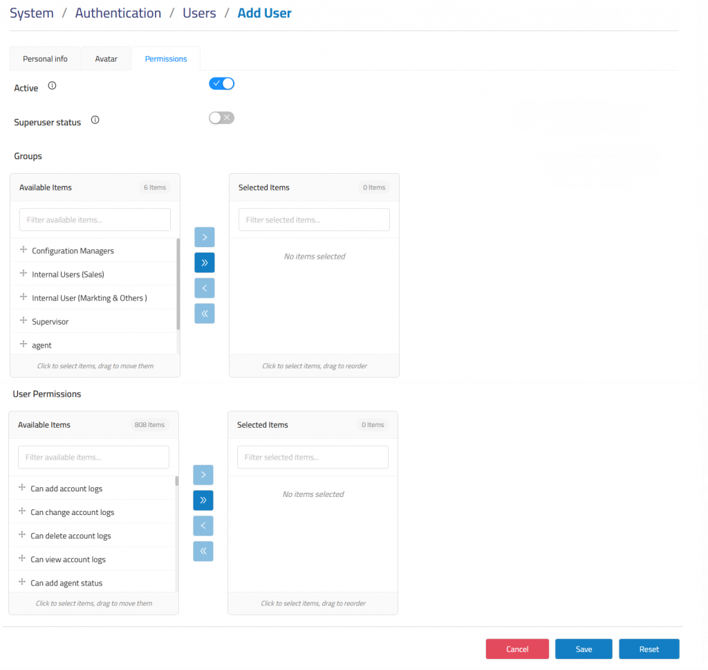Viewport: 708px width, 670px height.
Task: Select Can add account logs permission
Action: (92, 488)
